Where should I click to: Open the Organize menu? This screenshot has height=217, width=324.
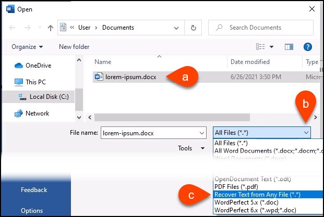[27, 47]
